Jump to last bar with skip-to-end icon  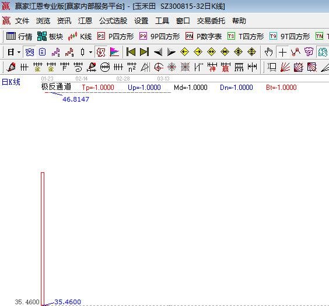[x=144, y=52]
